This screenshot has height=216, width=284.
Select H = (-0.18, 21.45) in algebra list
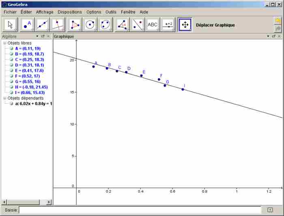(x=31, y=87)
